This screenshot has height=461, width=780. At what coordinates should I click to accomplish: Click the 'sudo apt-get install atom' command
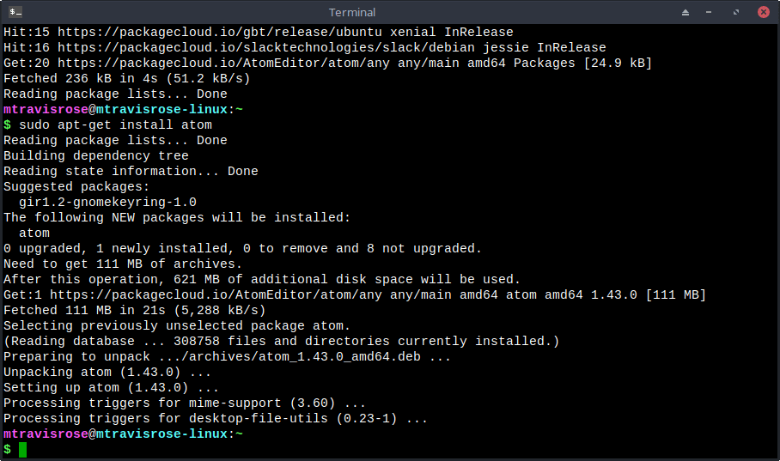click(x=115, y=124)
